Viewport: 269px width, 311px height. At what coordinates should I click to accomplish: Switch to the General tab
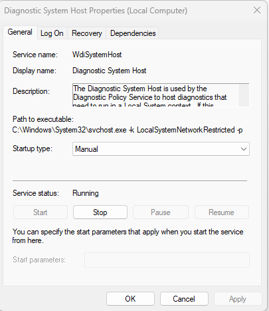click(20, 32)
